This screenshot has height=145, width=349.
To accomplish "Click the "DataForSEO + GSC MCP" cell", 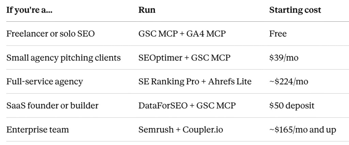I will pyautogui.click(x=187, y=106).
